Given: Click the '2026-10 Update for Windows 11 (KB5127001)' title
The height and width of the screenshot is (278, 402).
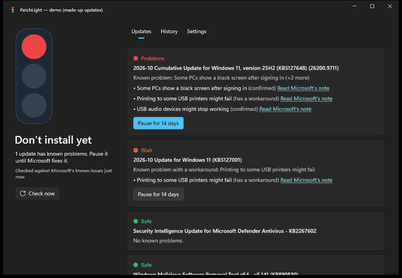Looking at the screenshot, I should [187, 160].
